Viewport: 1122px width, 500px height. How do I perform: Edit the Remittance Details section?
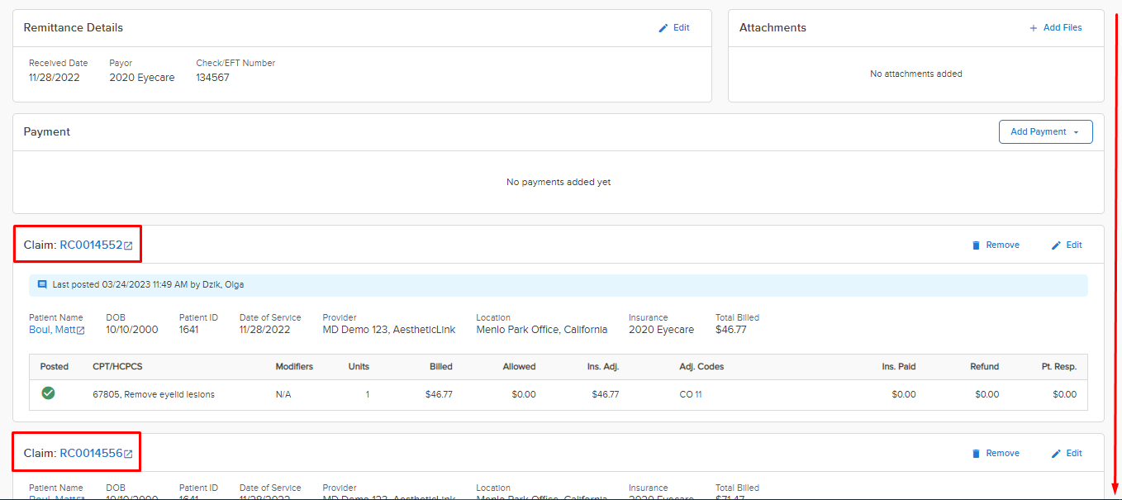coord(673,28)
